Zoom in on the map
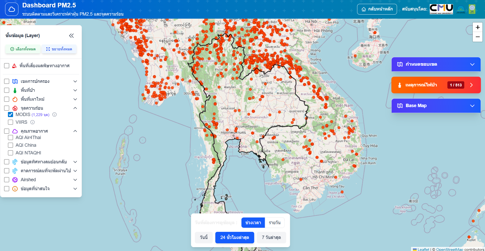Viewport: 485px width, 251px height. [x=477, y=27]
